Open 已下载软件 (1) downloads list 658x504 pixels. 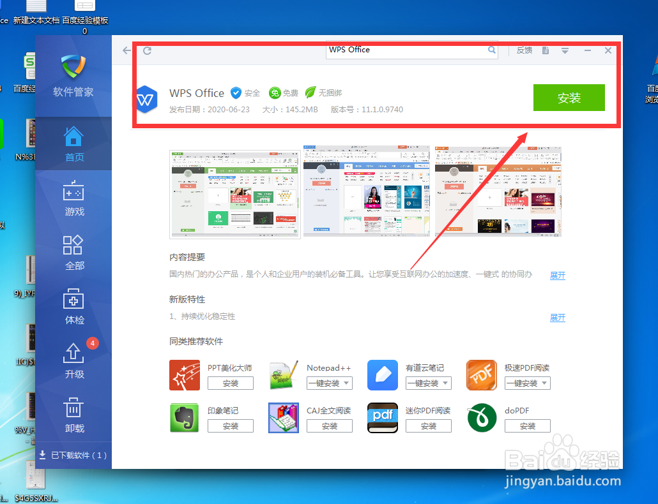(73, 455)
